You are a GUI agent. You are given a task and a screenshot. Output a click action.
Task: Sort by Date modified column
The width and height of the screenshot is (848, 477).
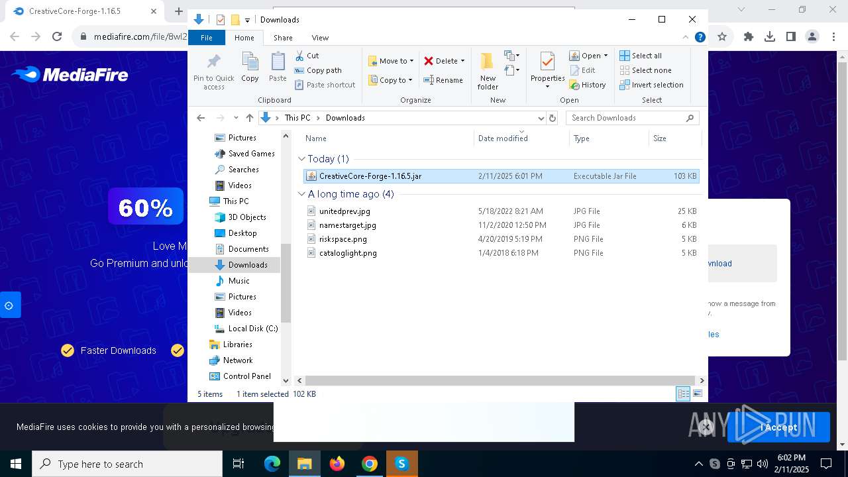tap(521, 138)
